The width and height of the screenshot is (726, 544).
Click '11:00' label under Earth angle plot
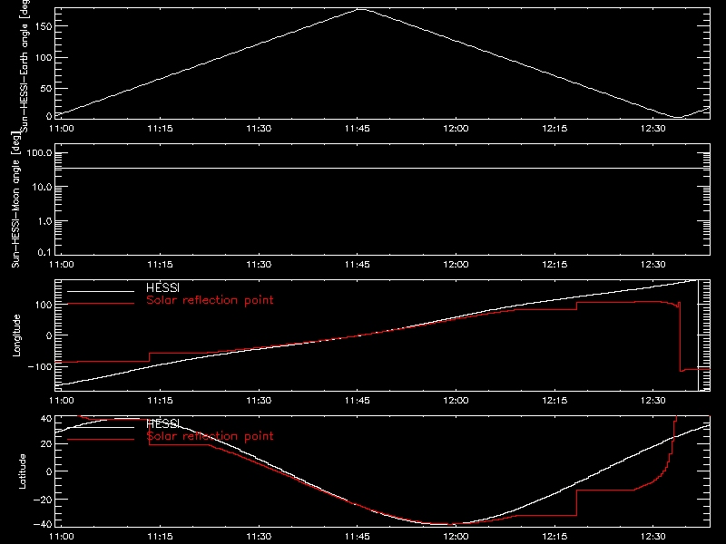click(x=62, y=128)
